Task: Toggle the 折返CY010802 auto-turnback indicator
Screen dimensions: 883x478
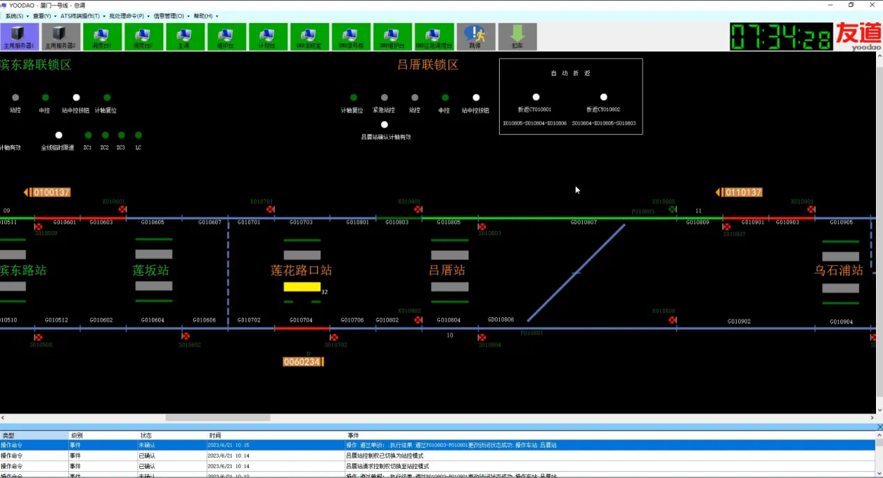Action: click(604, 97)
